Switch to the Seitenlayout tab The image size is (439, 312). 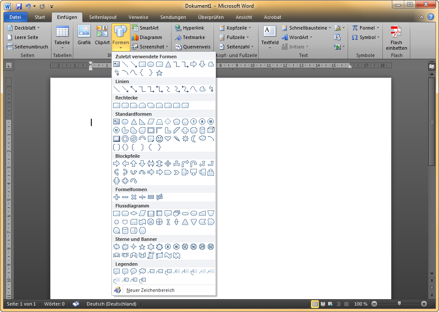[x=103, y=17]
